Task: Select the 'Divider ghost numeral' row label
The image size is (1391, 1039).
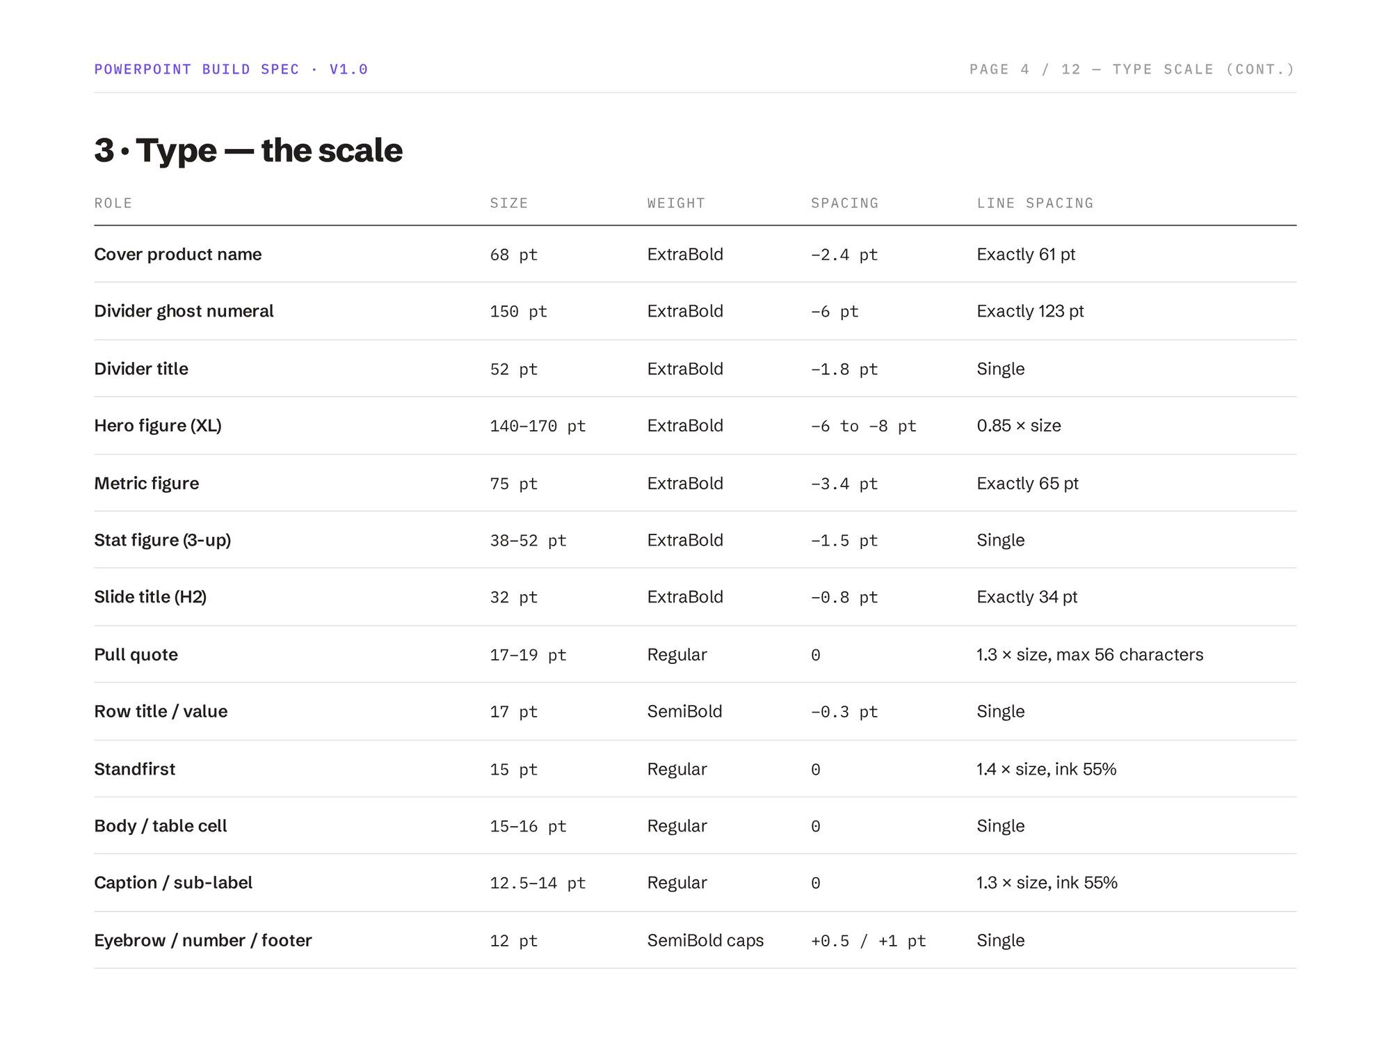Action: [184, 311]
